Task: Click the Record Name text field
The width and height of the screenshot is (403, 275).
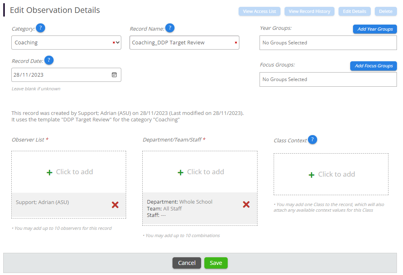Action: [x=181, y=43]
